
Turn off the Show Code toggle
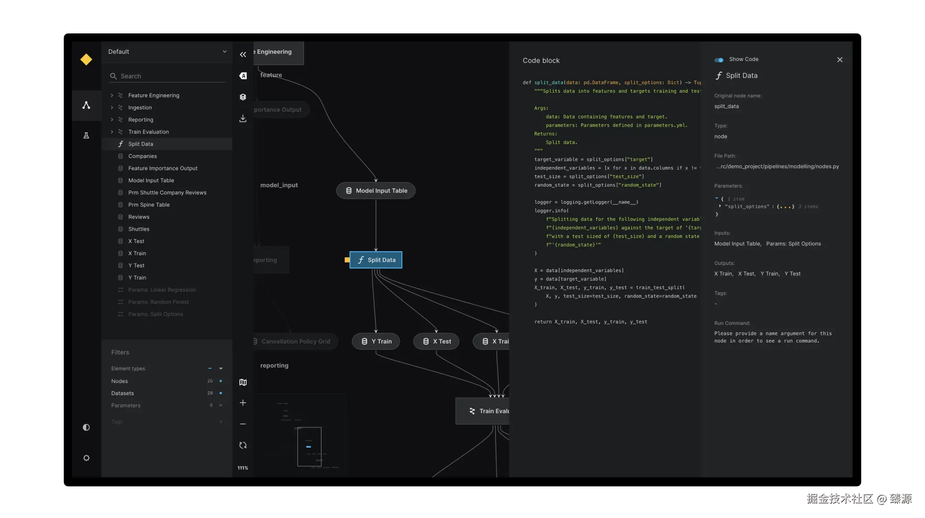(x=719, y=60)
